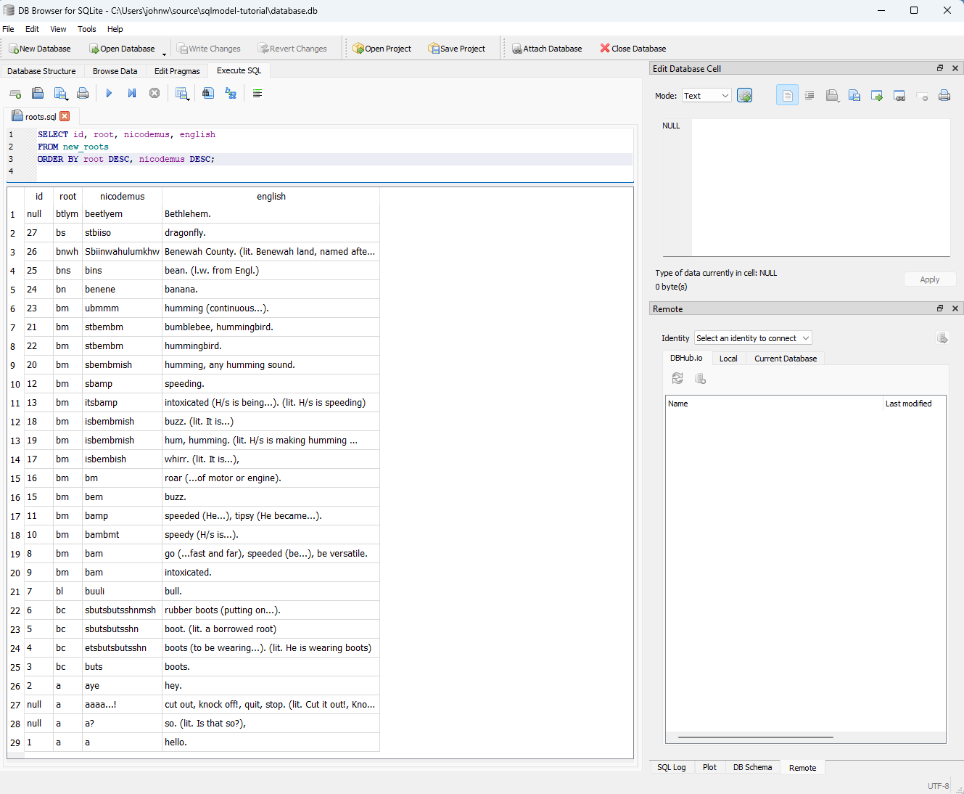The height and width of the screenshot is (794, 964).
Task: Click the indent text icon in cell editor
Action: pyautogui.click(x=809, y=95)
